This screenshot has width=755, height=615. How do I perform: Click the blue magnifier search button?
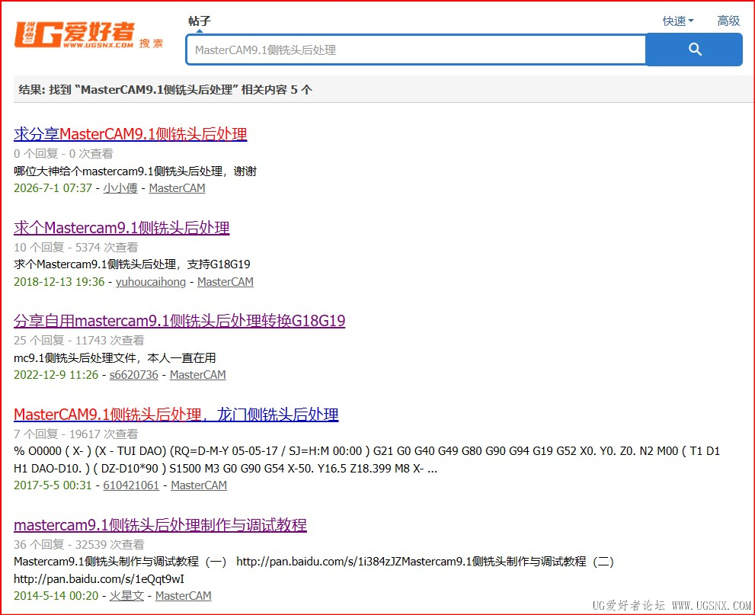click(x=694, y=49)
